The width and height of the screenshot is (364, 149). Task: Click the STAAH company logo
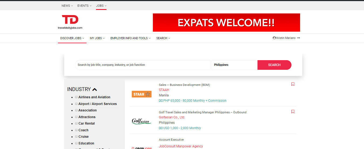tap(142, 94)
